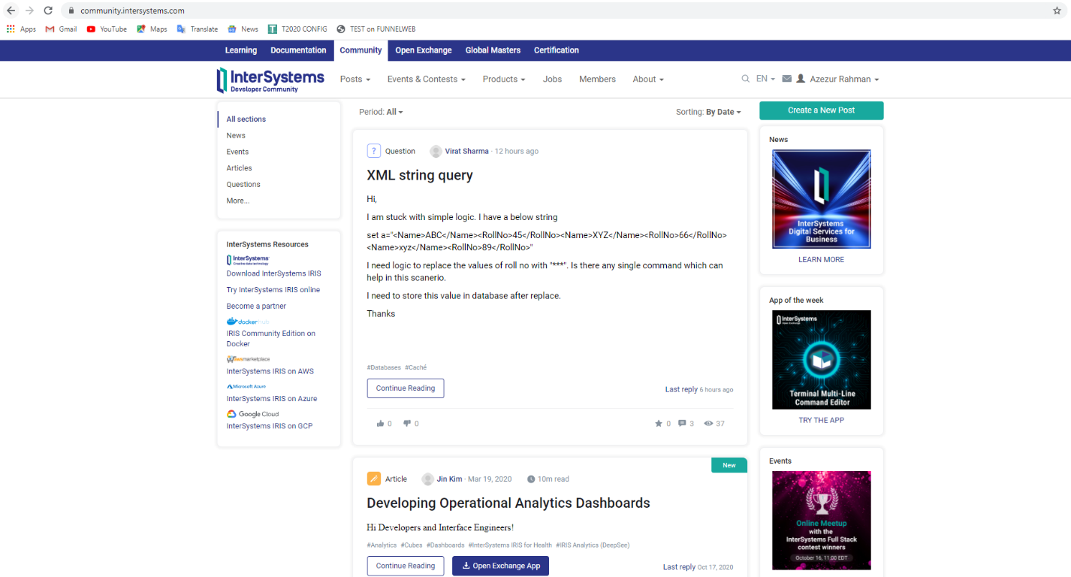Viewport: 1071px width, 577px height.
Task: Switch to the Open Exchange tab
Action: (x=424, y=50)
